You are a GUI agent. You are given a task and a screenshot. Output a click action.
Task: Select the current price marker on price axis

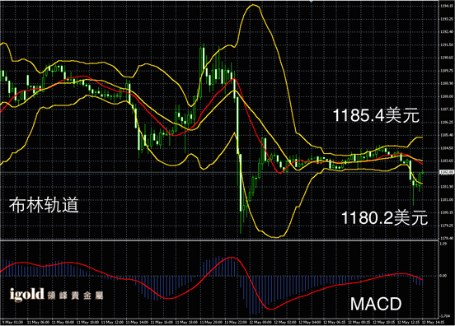click(445, 172)
